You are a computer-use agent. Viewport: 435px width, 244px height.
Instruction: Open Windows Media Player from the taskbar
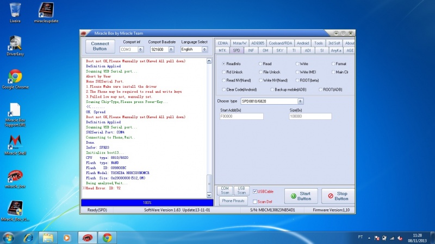pos(67,237)
